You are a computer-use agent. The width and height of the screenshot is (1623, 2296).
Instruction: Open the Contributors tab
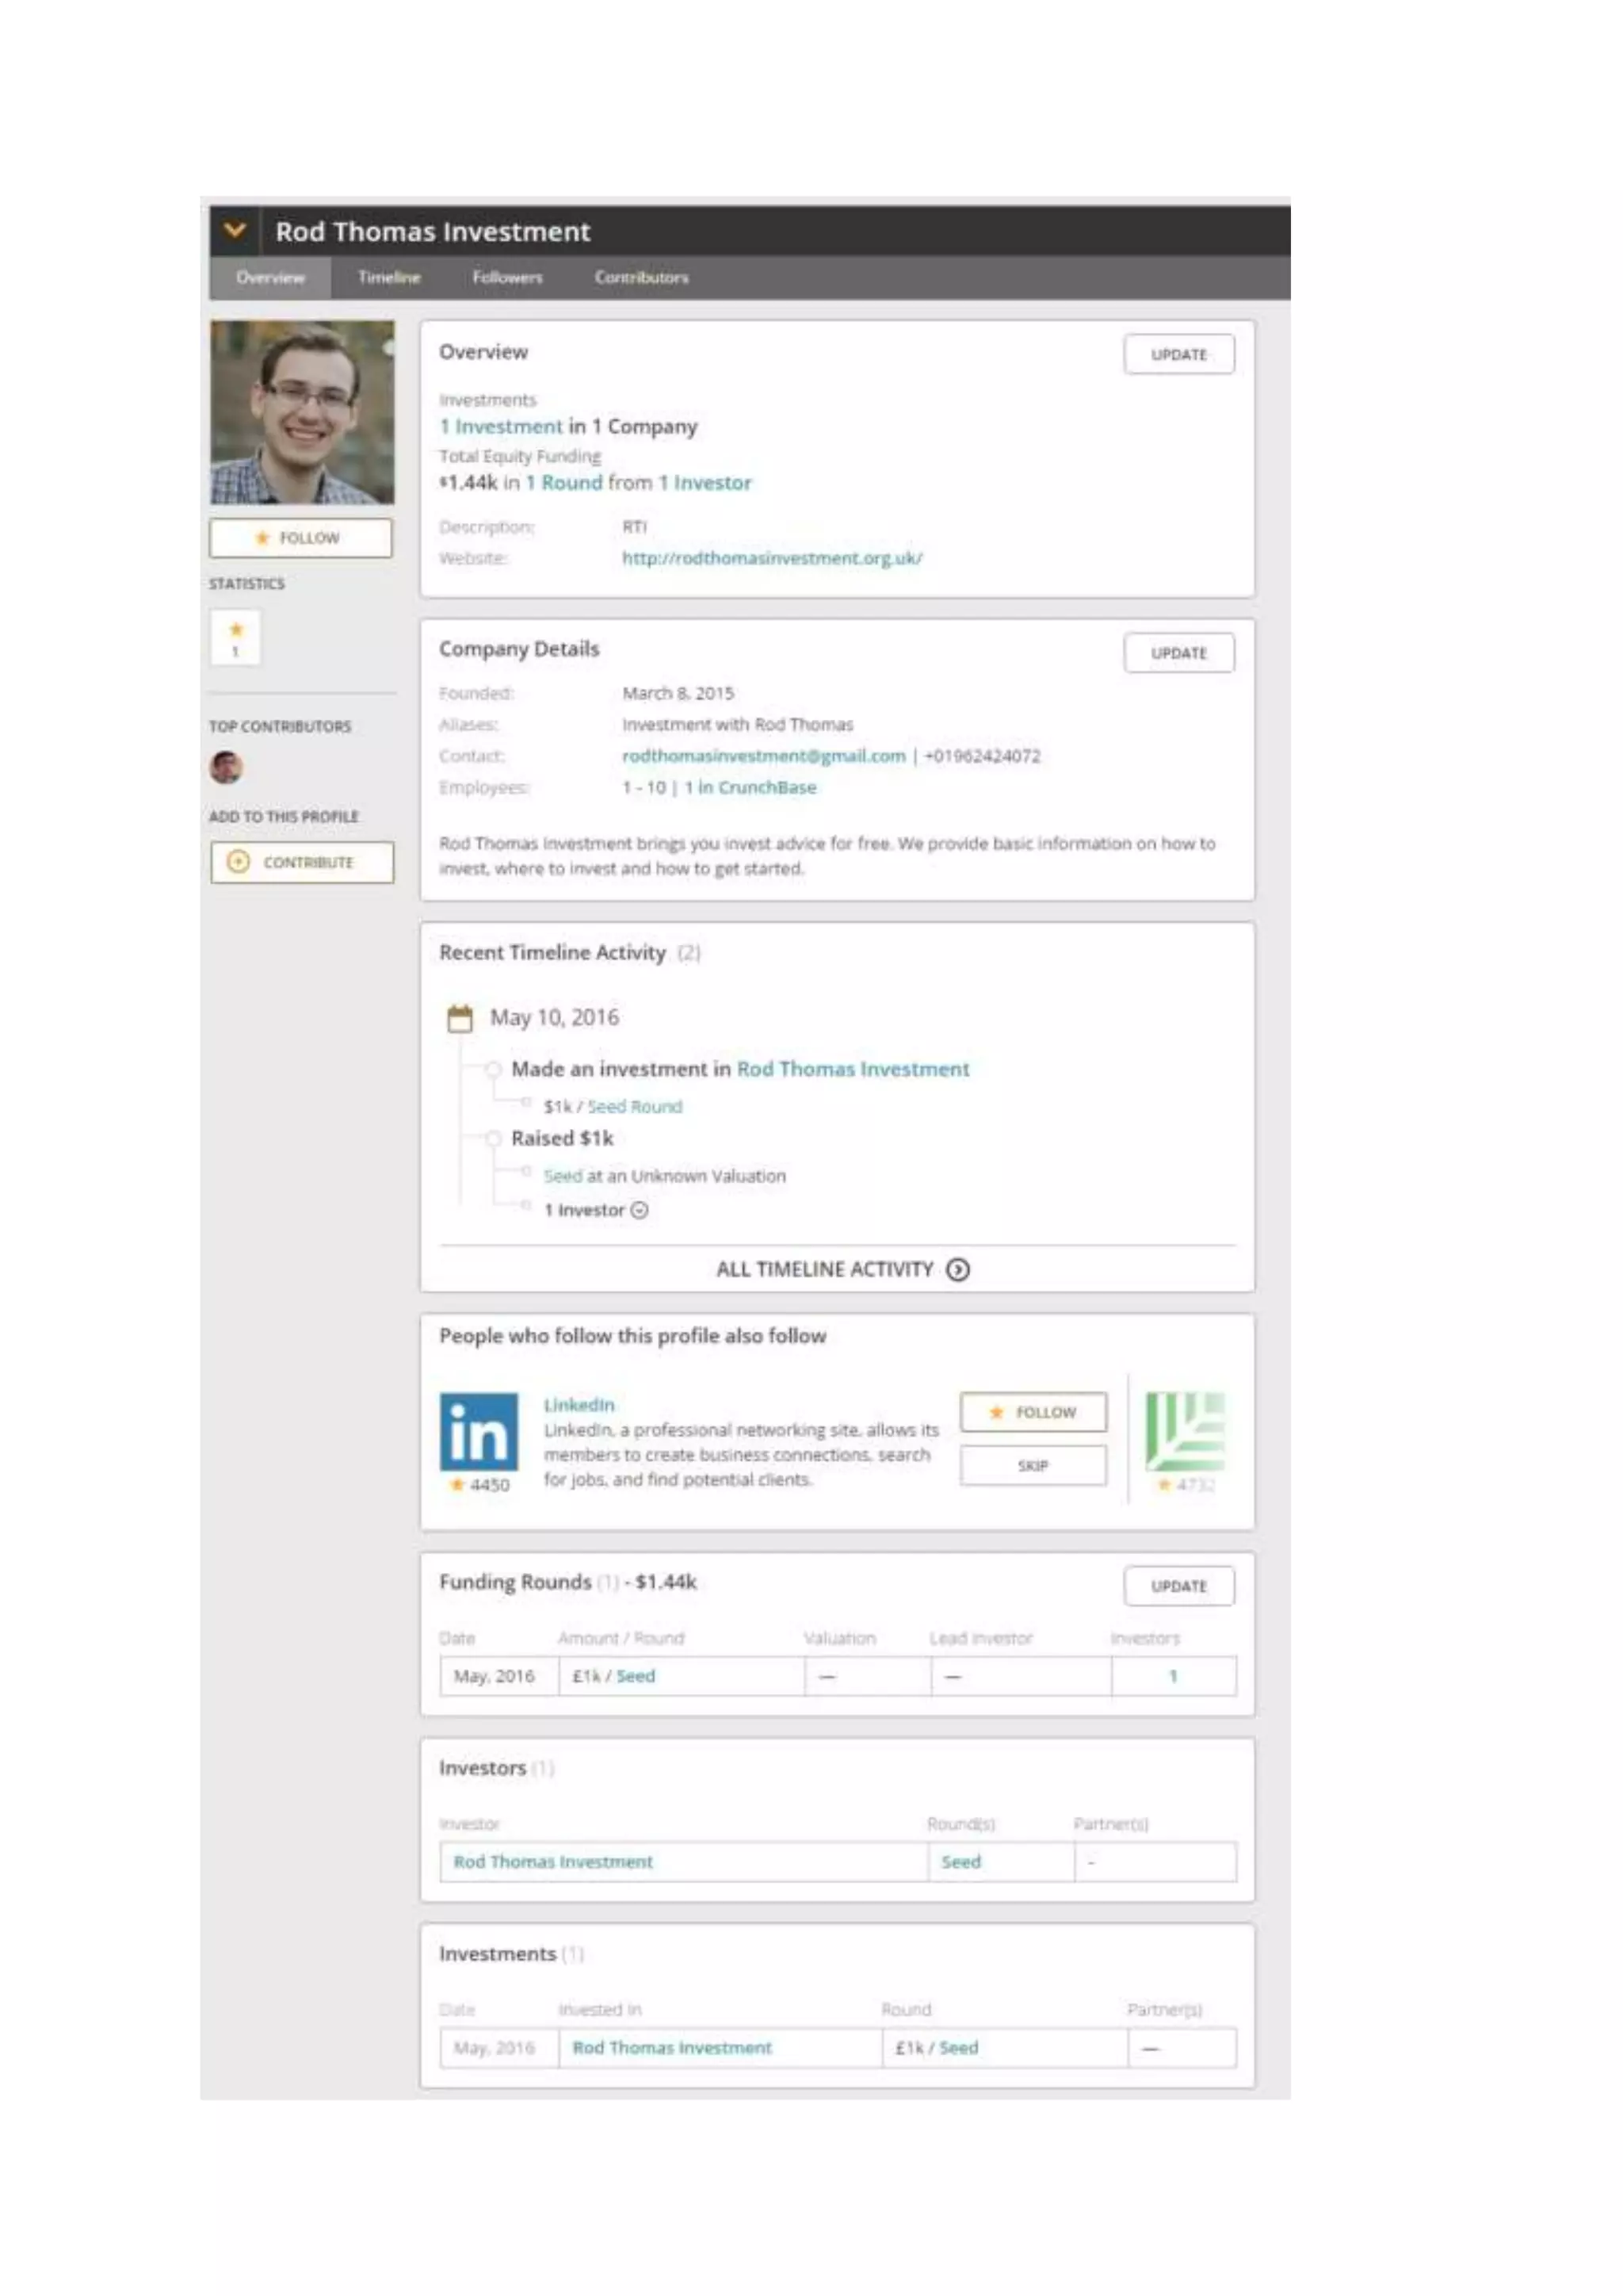click(x=642, y=277)
